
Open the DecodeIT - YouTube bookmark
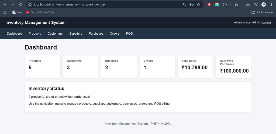[40, 12]
